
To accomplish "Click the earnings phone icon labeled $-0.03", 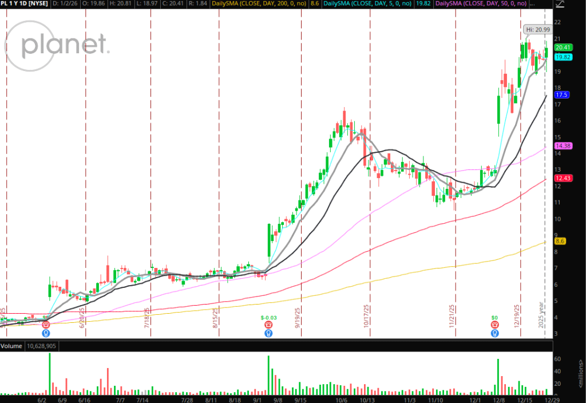I will pyautogui.click(x=268, y=325).
